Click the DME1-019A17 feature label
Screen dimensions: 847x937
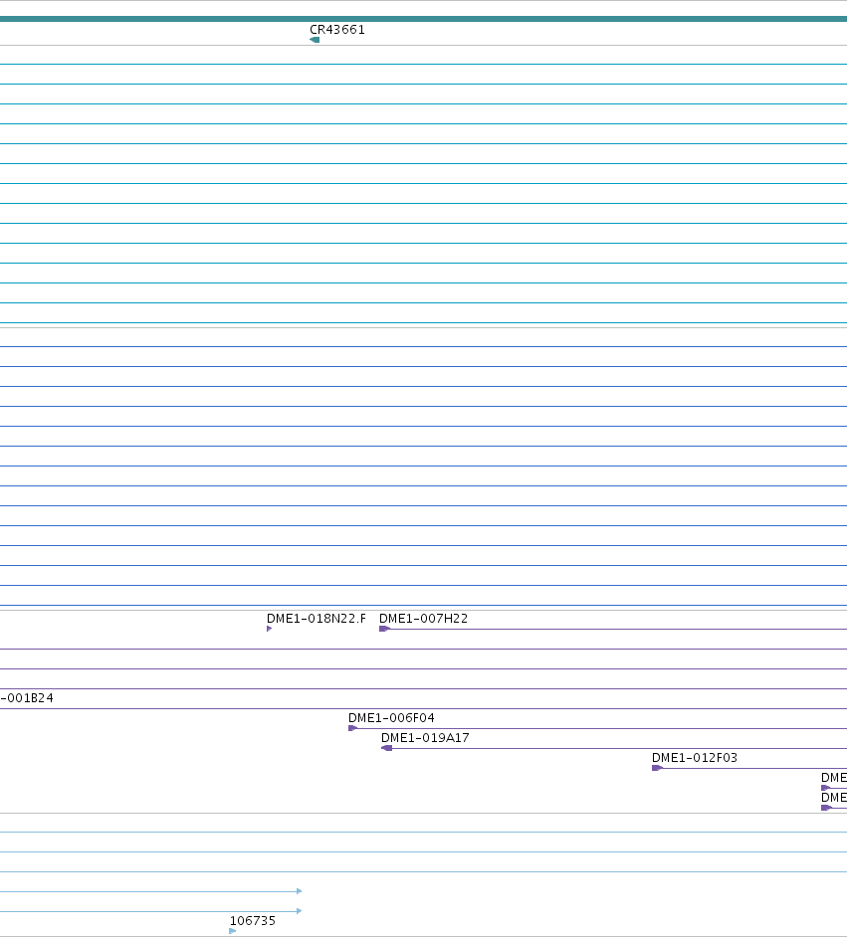coord(425,738)
